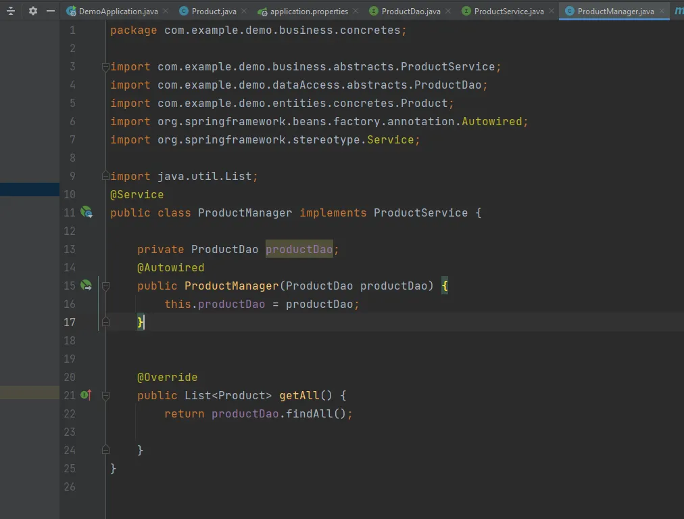Open project view settings gear

pyautogui.click(x=32, y=11)
